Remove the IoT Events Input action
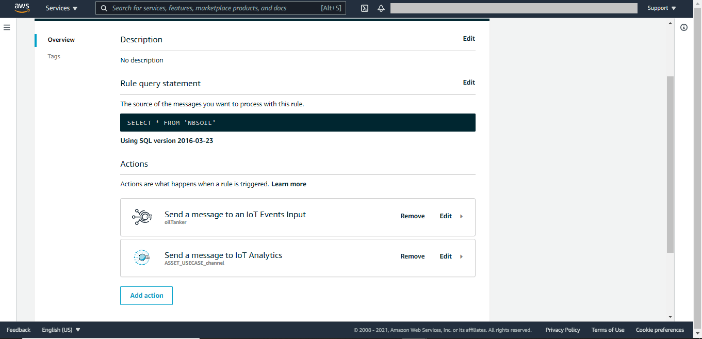Screen dimensions: 702x339 [x=413, y=216]
